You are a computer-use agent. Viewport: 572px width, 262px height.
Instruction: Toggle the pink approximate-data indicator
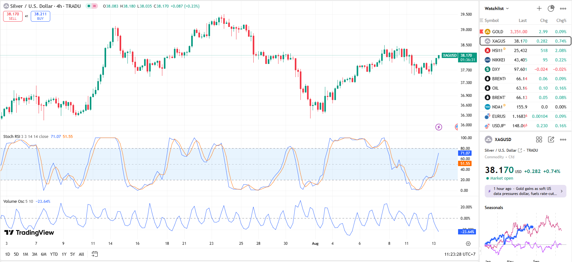[94, 6]
